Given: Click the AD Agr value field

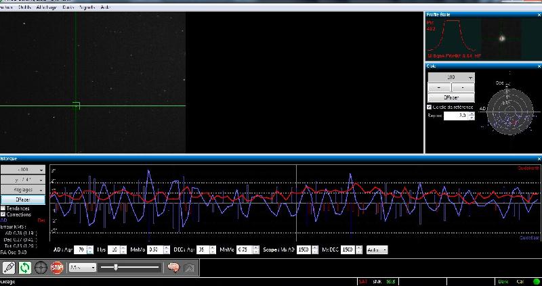Looking at the screenshot, I should pos(81,249).
